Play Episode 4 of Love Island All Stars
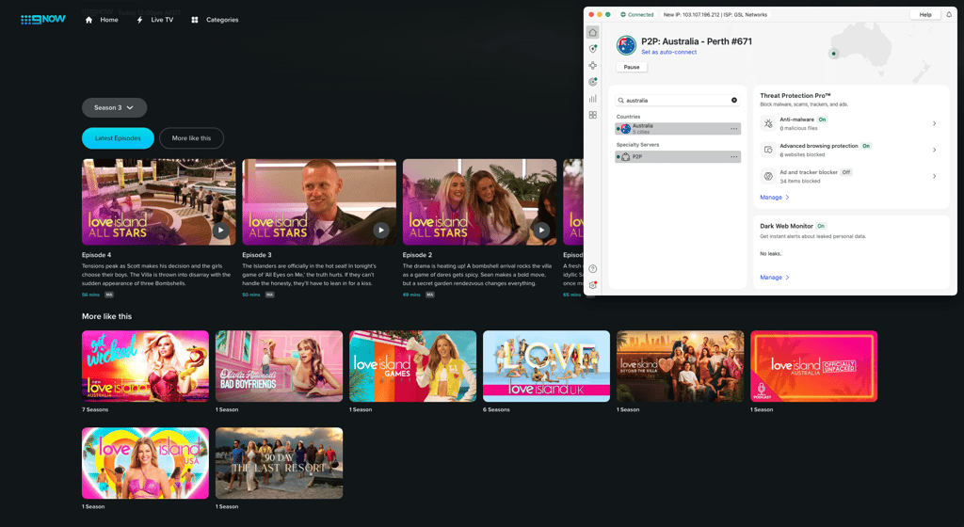Viewport: 964px width, 527px height. coord(220,231)
